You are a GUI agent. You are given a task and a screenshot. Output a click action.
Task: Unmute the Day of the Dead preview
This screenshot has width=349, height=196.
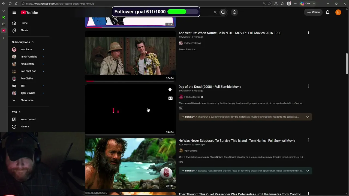pyautogui.click(x=170, y=90)
